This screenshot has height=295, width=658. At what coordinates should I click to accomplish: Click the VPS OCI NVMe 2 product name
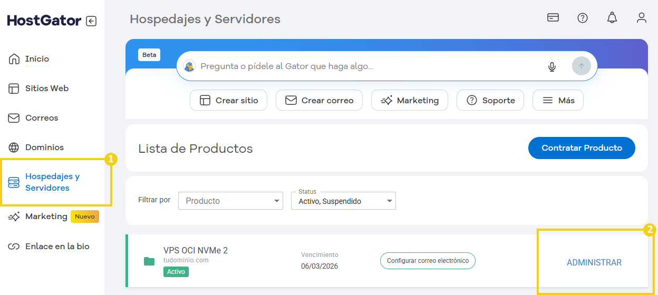[196, 250]
